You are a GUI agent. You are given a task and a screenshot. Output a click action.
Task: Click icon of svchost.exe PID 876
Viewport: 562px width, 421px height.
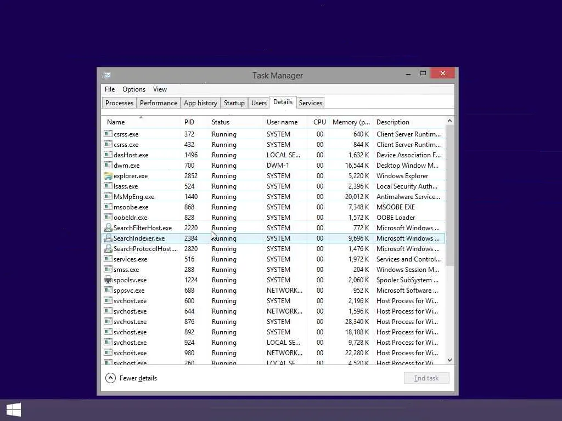pos(108,321)
